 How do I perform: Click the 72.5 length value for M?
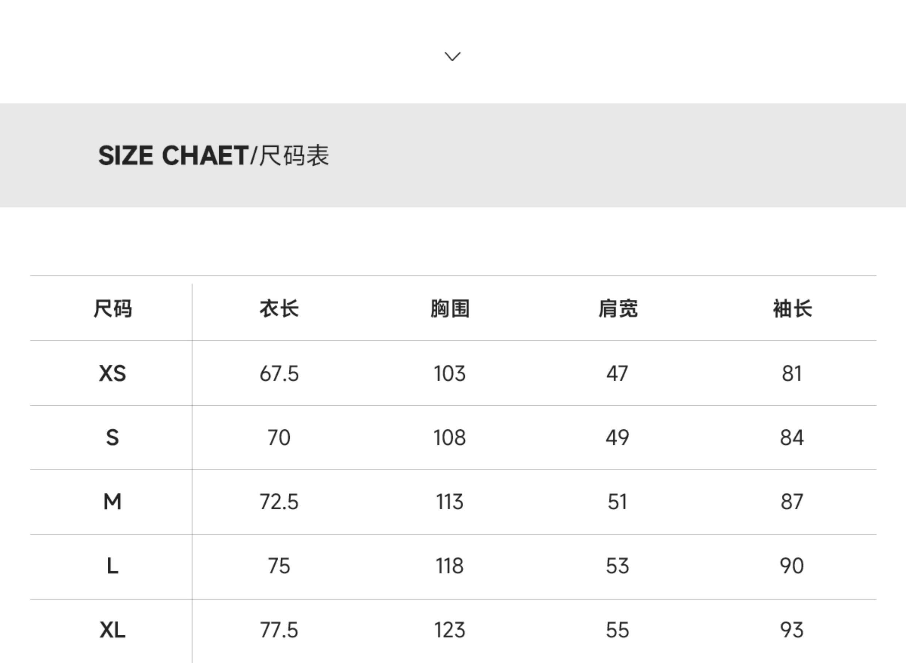coord(279,502)
